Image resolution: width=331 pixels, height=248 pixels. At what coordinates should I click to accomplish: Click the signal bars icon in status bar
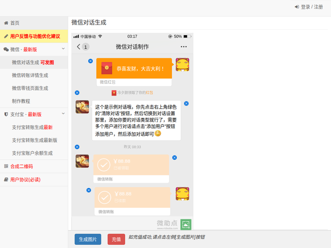coord(76,36)
